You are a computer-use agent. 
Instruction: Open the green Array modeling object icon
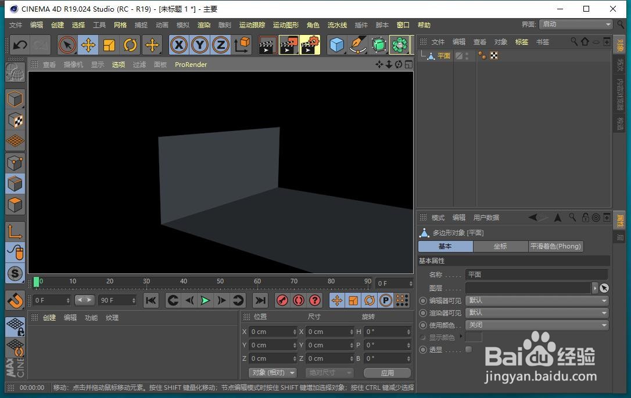pyautogui.click(x=400, y=45)
